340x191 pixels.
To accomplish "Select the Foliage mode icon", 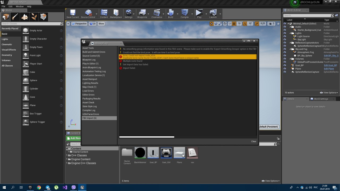I will 34,17.
